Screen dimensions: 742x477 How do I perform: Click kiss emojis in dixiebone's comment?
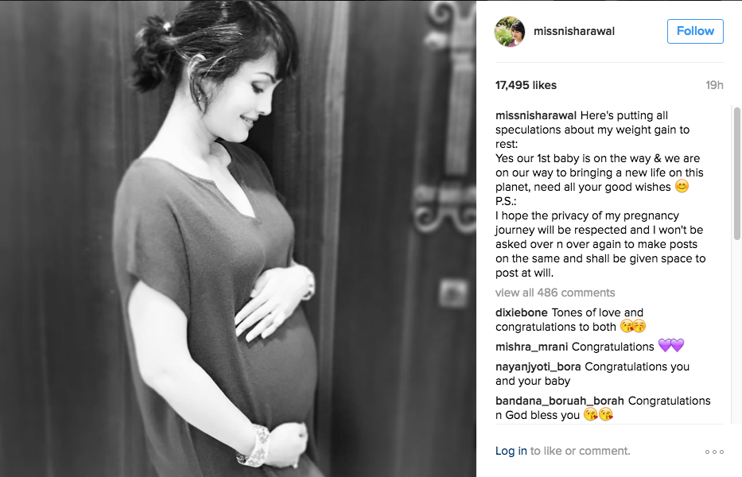click(x=633, y=326)
